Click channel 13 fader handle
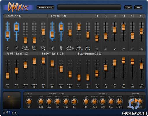This screenshot has height=116, width=148. click(x=115, y=30)
